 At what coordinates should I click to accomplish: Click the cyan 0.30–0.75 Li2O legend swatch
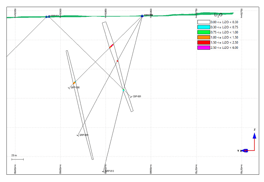(204, 27)
